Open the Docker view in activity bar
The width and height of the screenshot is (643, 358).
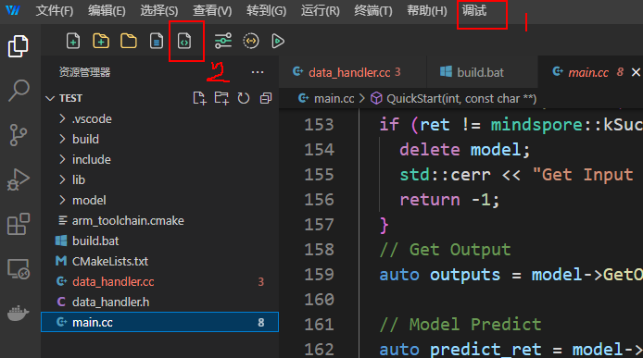19,314
